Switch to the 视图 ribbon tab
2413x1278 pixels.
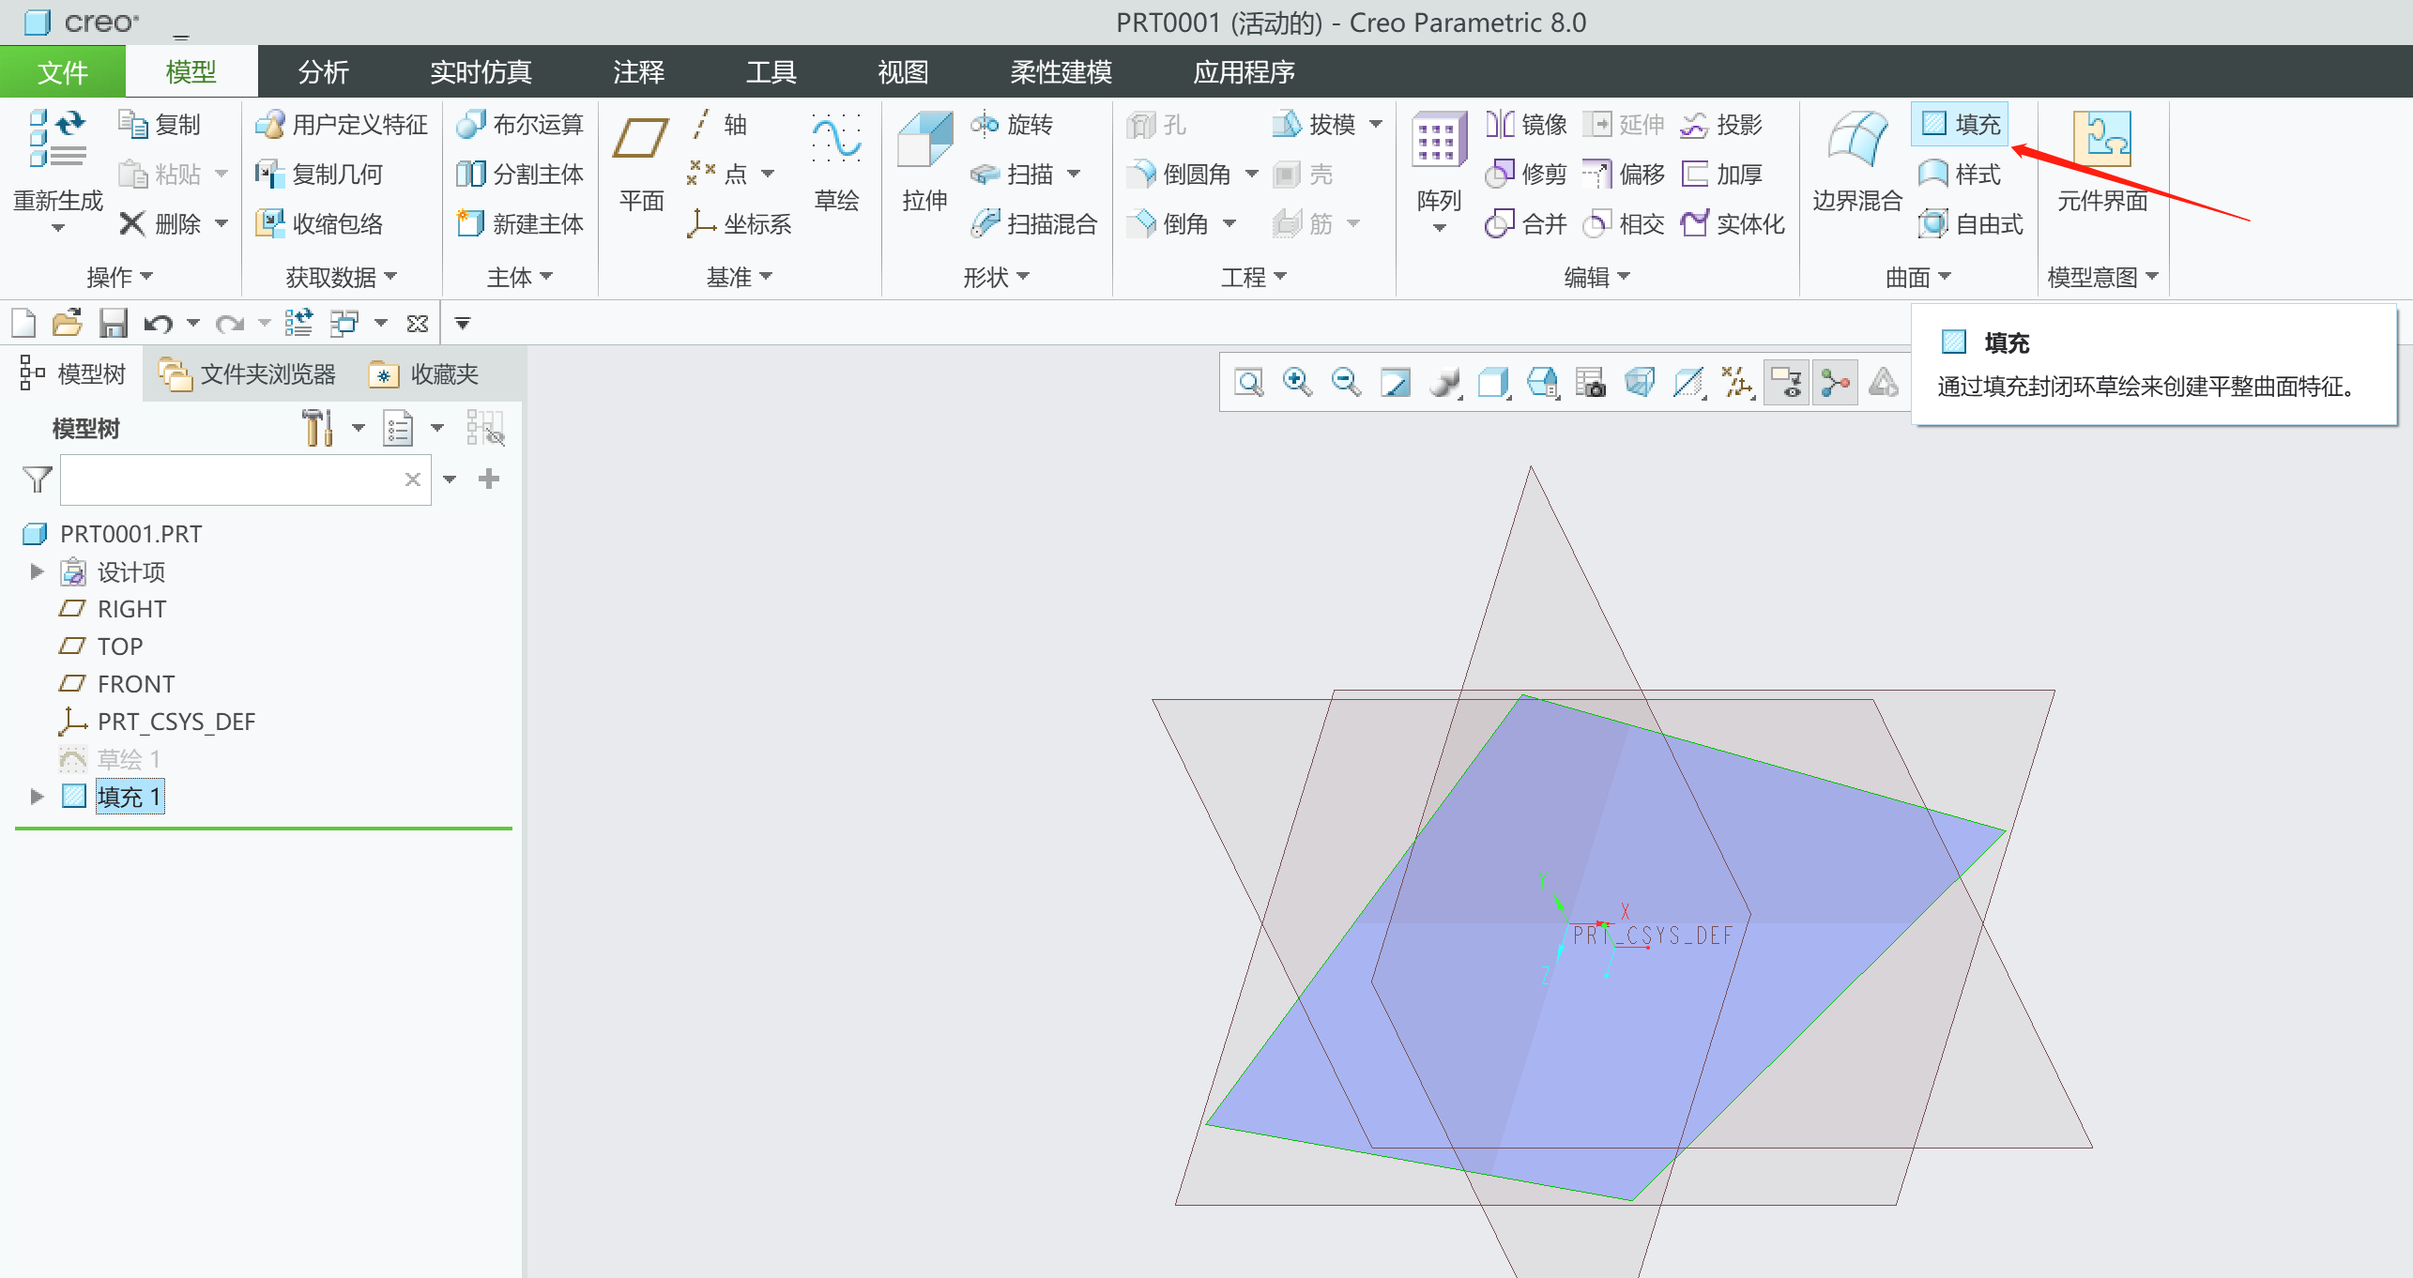903,71
